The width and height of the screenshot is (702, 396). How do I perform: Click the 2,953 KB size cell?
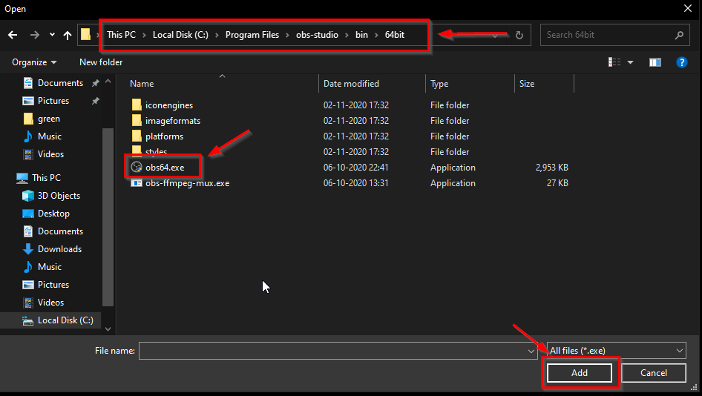pos(551,168)
